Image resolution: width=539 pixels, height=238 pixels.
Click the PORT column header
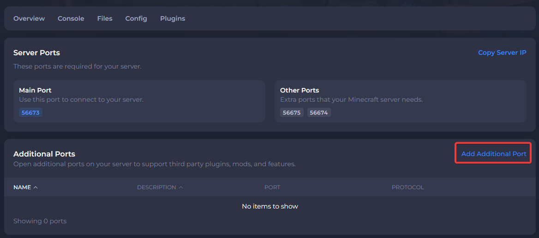point(272,187)
